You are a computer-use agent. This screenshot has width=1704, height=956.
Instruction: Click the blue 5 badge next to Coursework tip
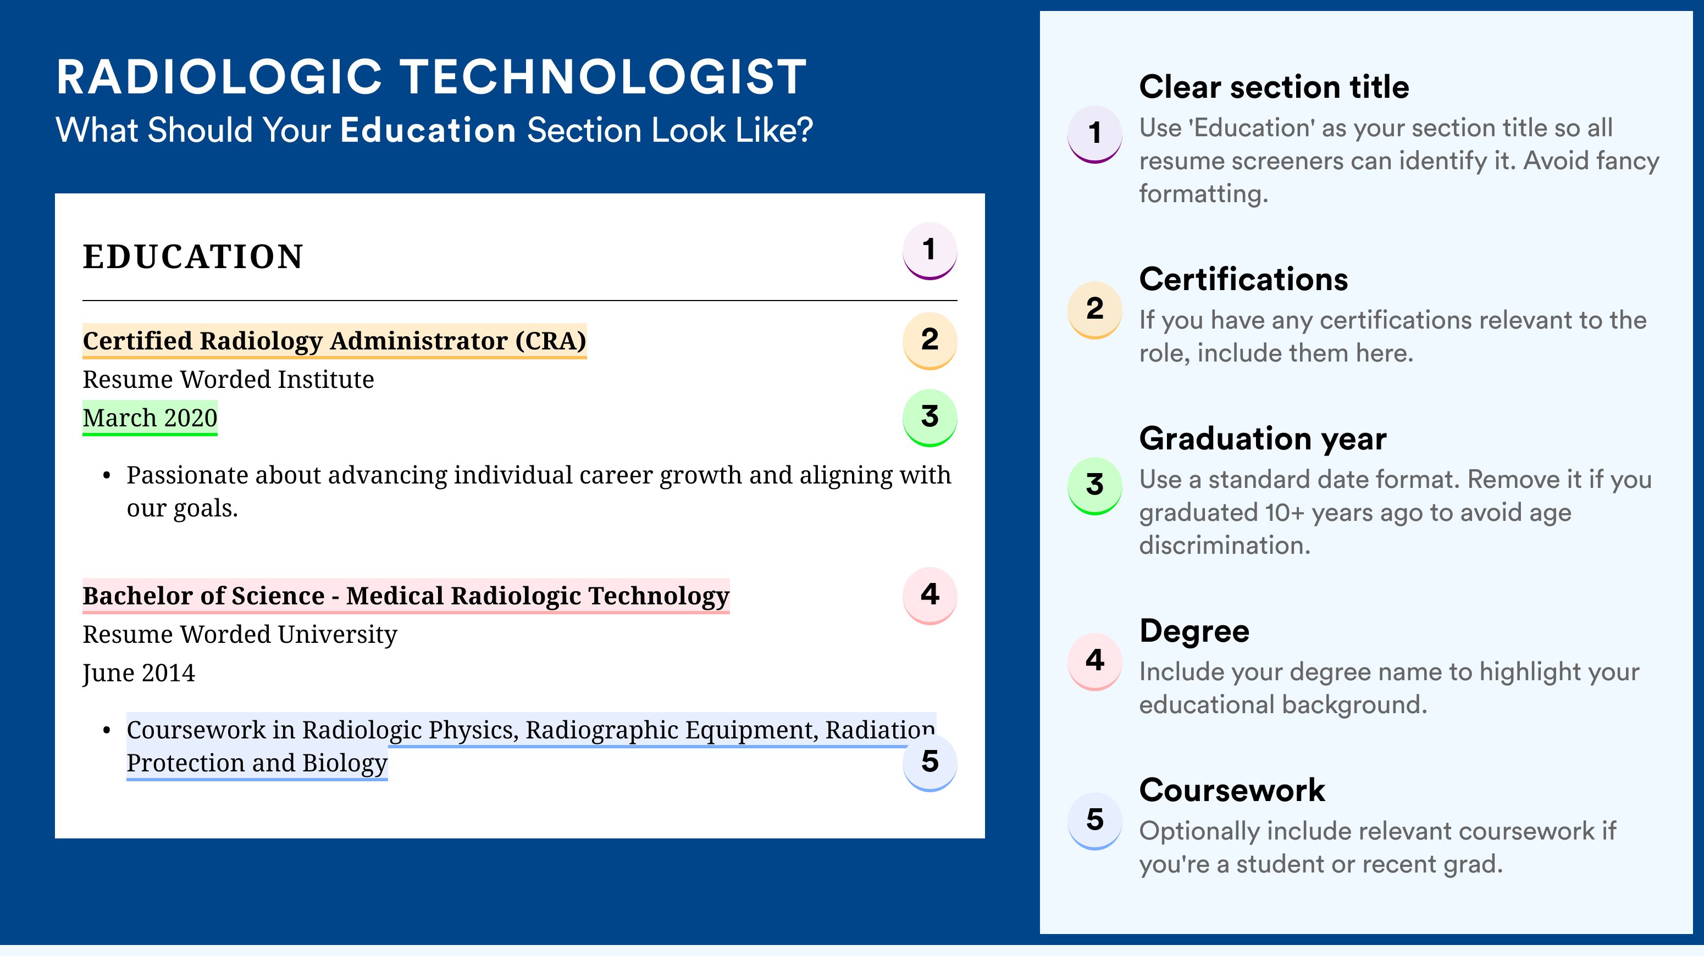tap(1094, 820)
